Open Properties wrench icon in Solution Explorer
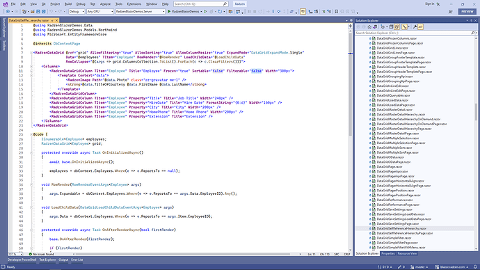480x270 pixels. pyautogui.click(x=415, y=26)
